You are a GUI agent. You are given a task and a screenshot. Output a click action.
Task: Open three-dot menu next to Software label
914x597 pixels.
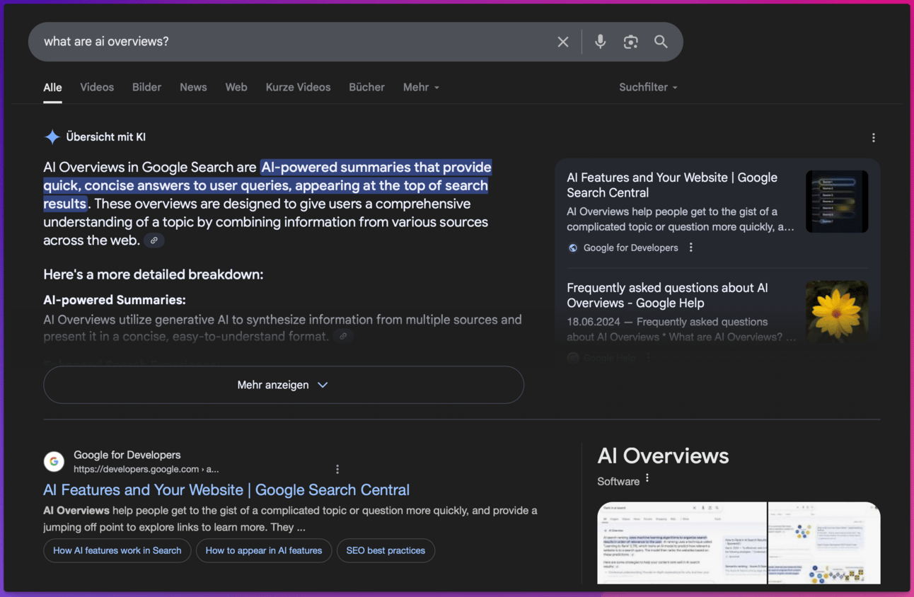click(x=647, y=479)
